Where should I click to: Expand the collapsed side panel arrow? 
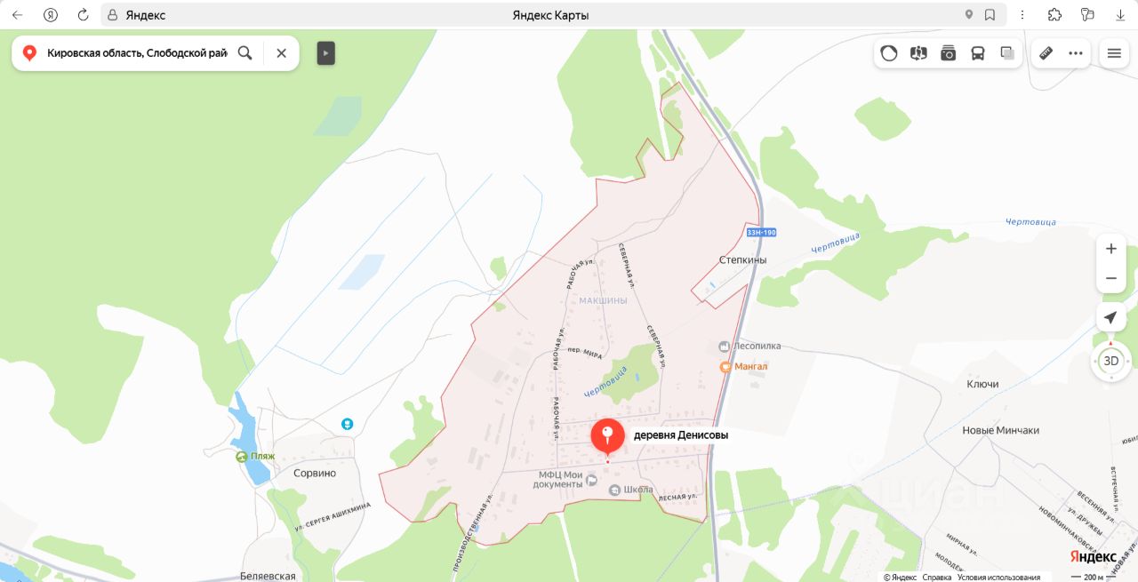[x=326, y=53]
